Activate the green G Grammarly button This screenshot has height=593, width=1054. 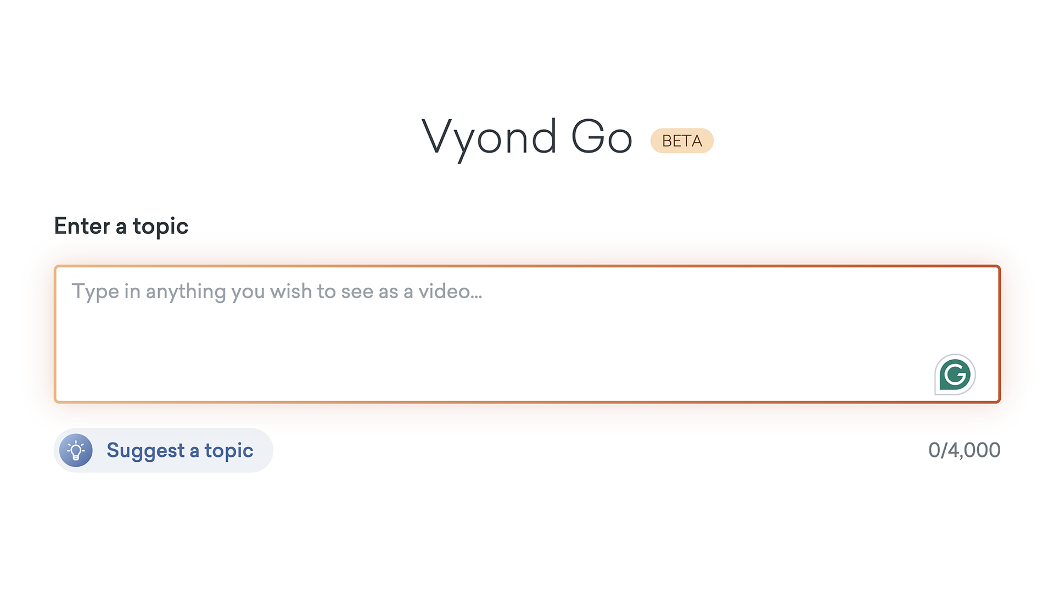[955, 375]
